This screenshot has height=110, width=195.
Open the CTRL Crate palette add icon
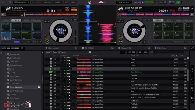pyautogui.click(x=185, y=48)
